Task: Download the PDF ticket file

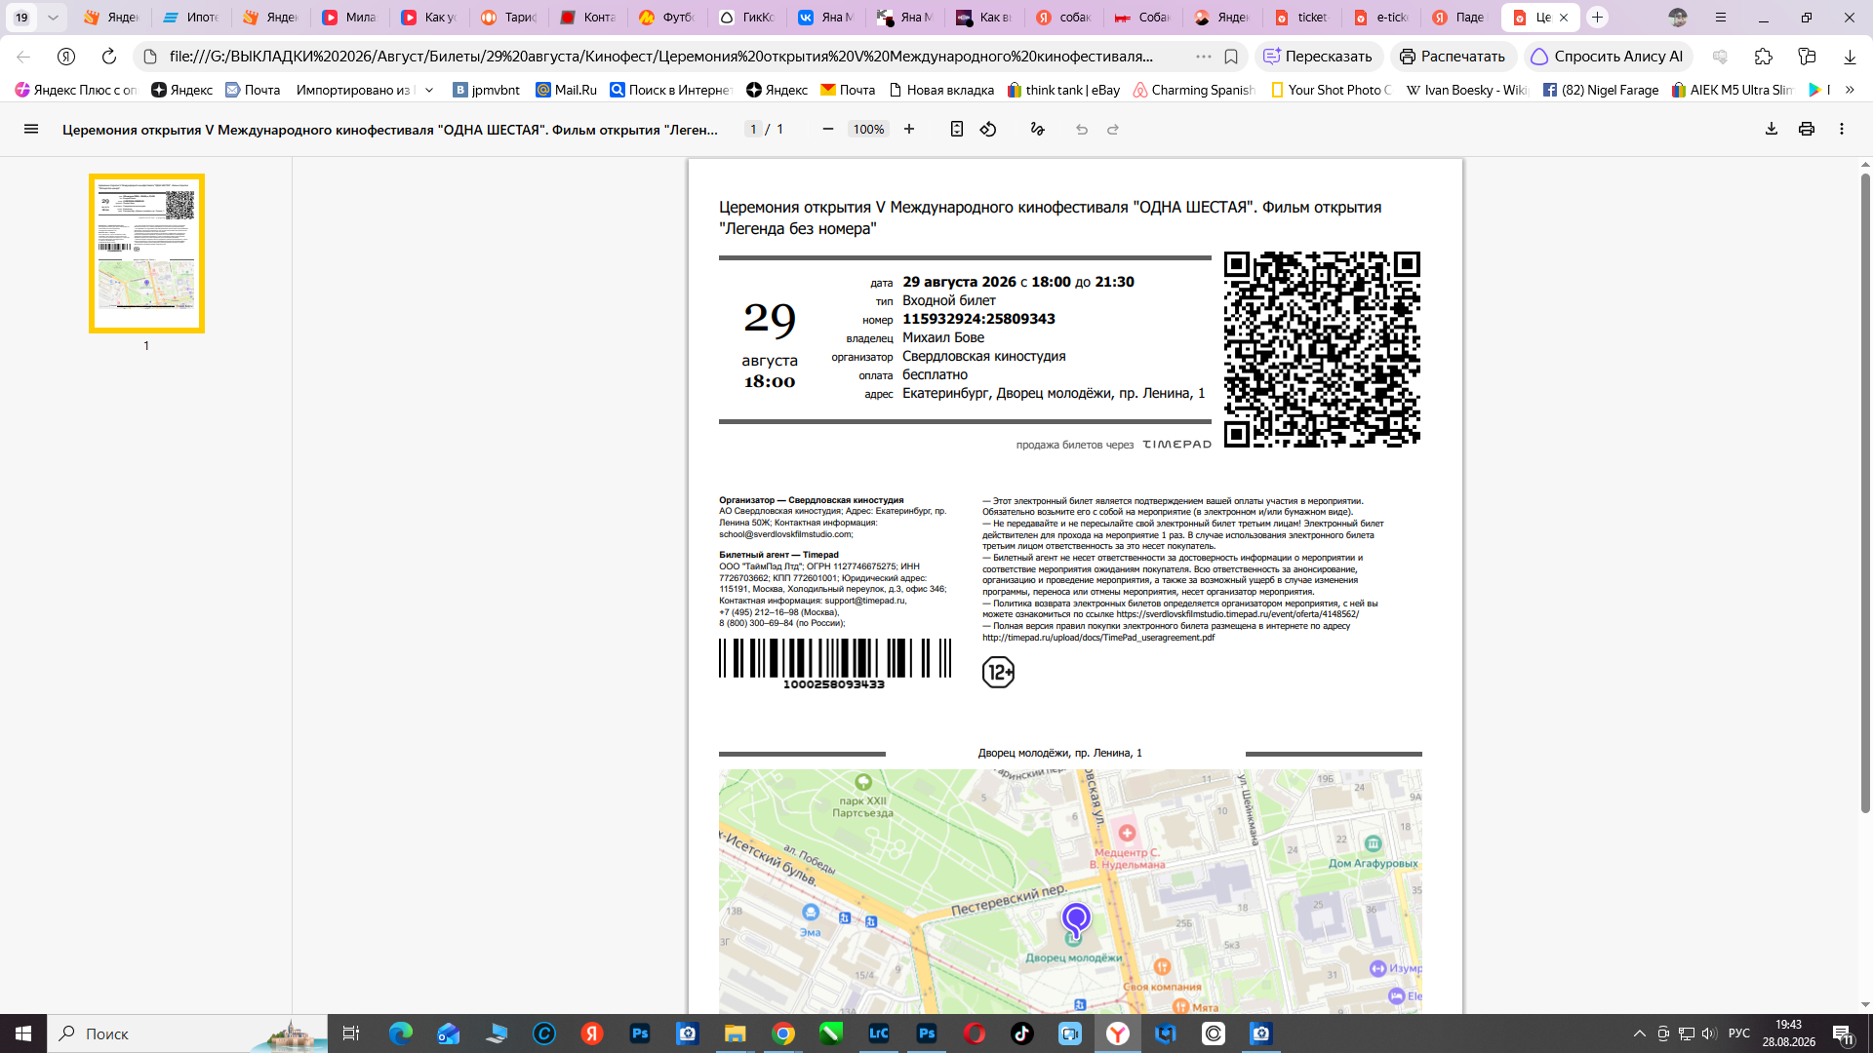Action: pos(1772,129)
